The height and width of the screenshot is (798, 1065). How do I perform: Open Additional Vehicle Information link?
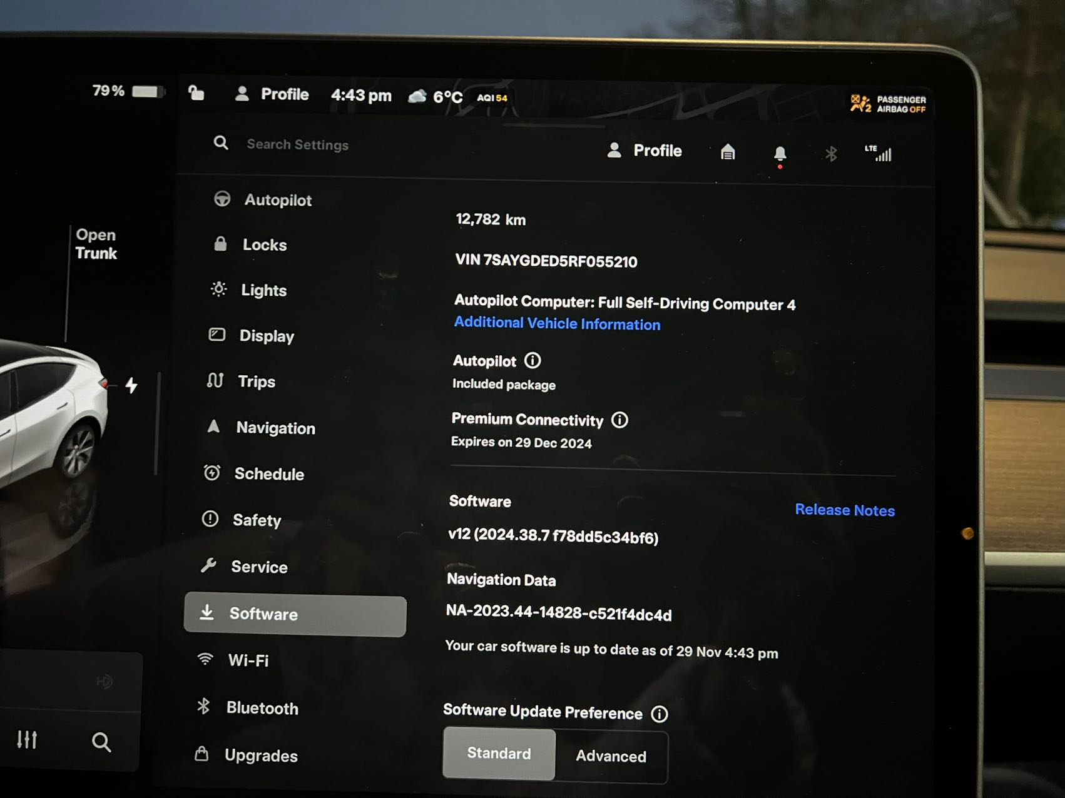tap(557, 323)
